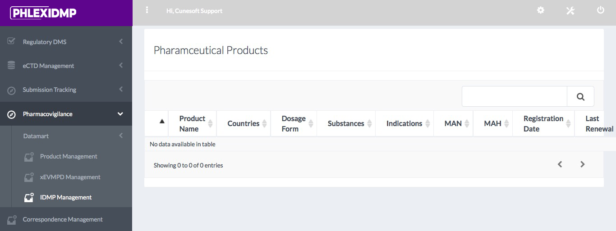The height and width of the screenshot is (231, 616).
Task: Go to previous page arrow
Action: 560,164
